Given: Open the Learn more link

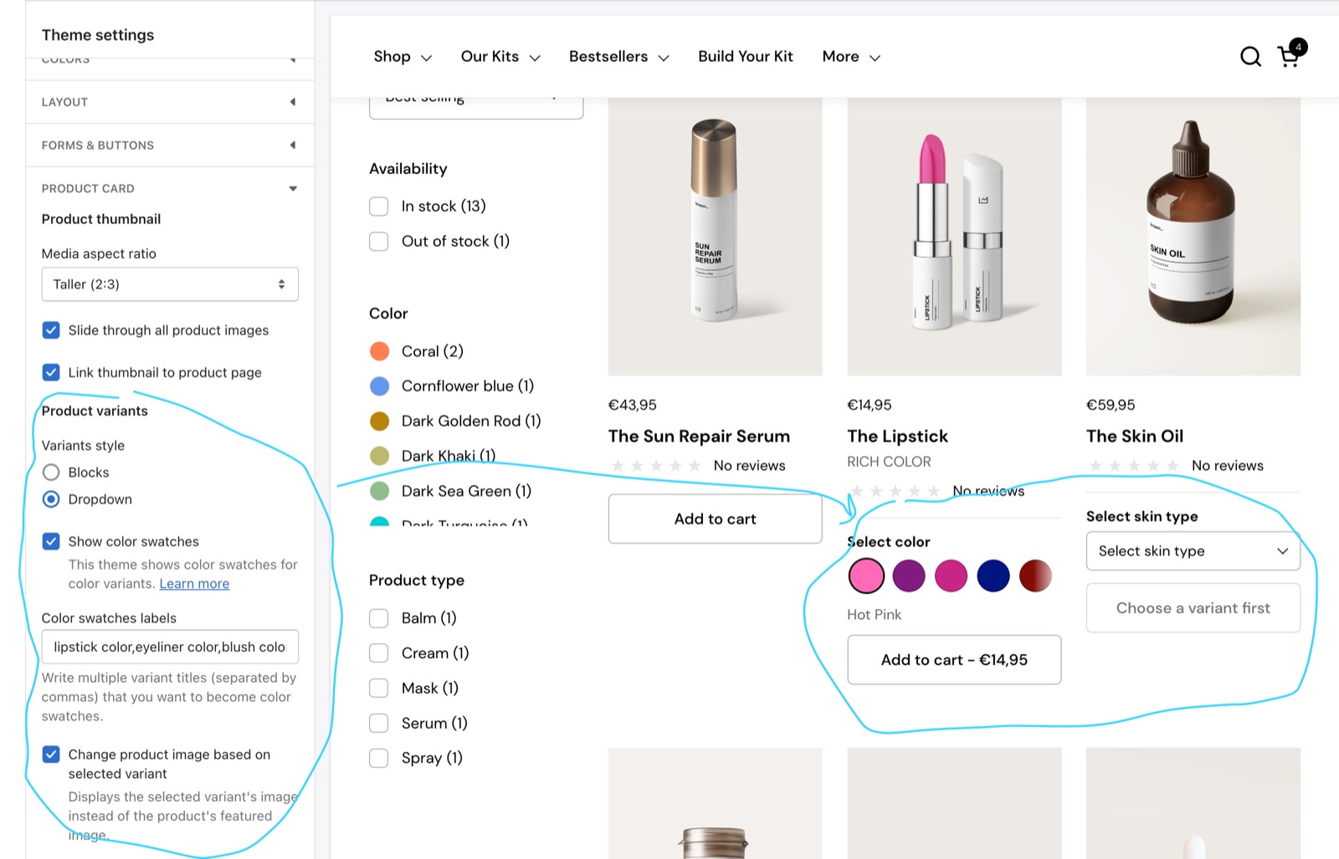Looking at the screenshot, I should click(x=194, y=584).
